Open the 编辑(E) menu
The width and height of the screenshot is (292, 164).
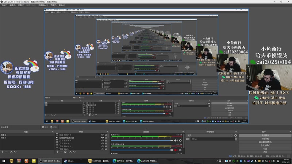click(x=12, y=5)
